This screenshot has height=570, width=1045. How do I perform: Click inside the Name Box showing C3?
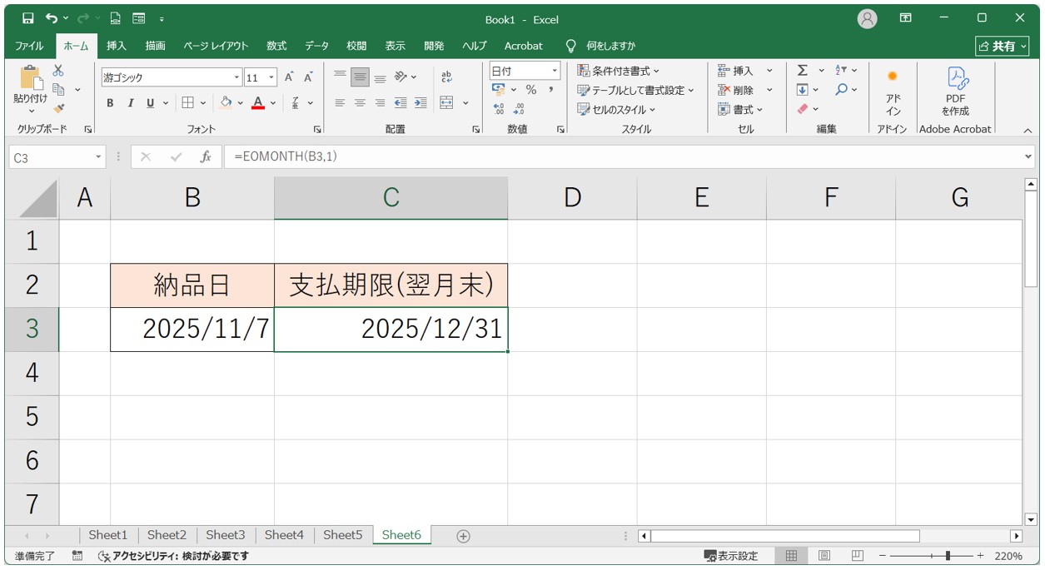[x=50, y=156]
